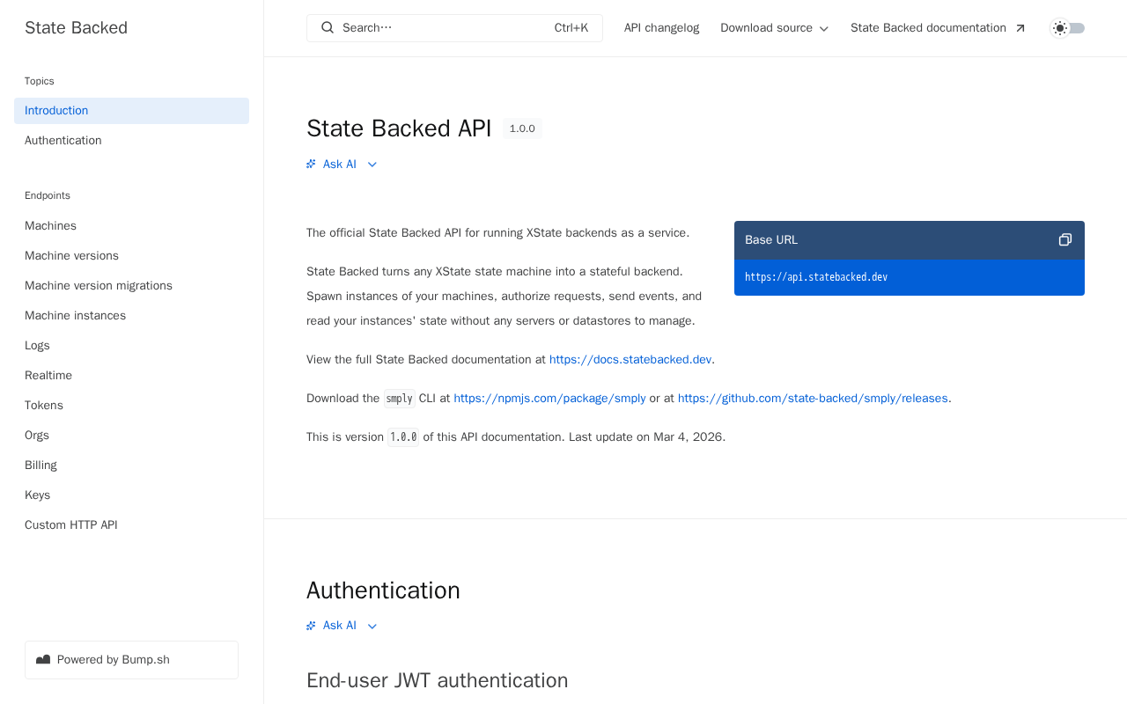Screen dimensions: 1127x704
Task: Open the docs.statebacked.dev link
Action: tap(630, 360)
